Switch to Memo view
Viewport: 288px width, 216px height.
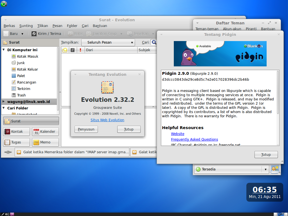click(45, 142)
